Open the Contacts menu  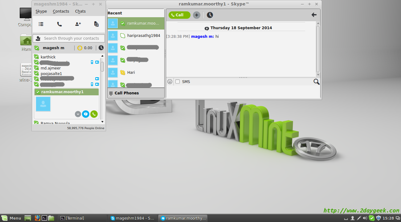pyautogui.click(x=61, y=11)
